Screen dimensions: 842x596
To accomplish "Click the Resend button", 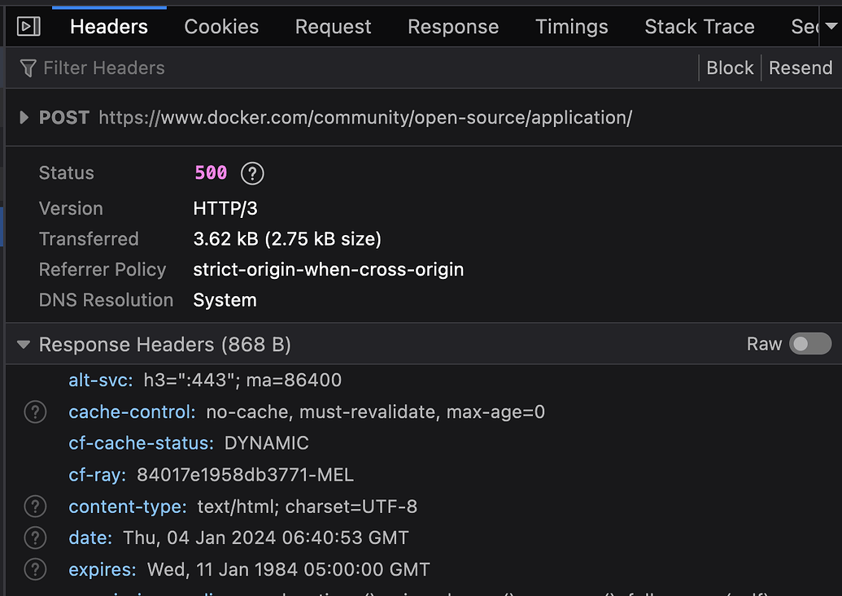I will tap(801, 68).
